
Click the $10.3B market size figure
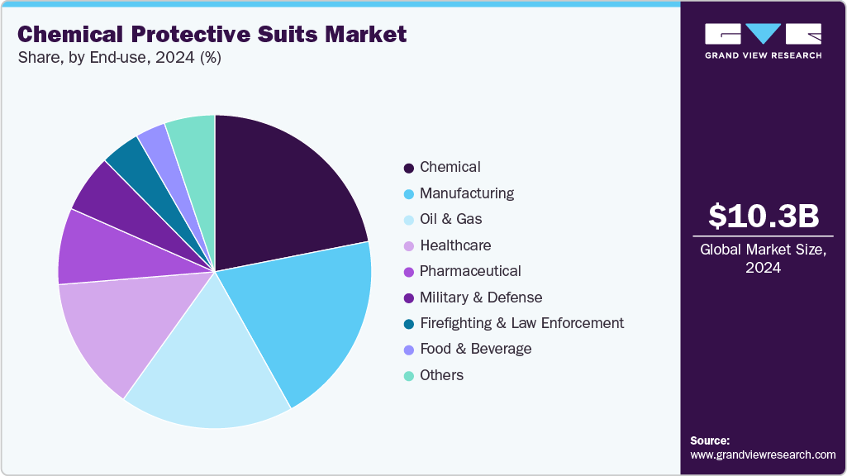coord(760,217)
